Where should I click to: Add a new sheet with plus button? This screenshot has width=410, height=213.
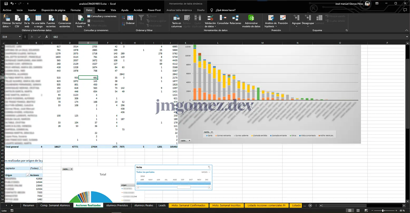pos(310,205)
